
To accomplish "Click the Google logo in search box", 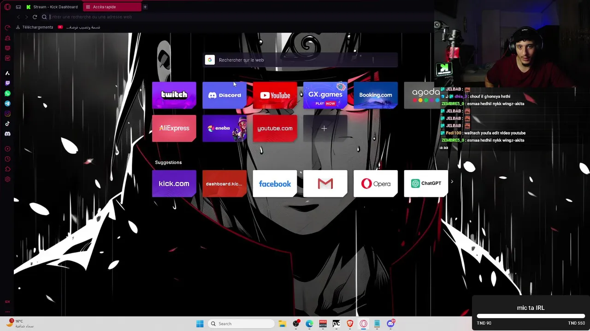I will tap(210, 60).
